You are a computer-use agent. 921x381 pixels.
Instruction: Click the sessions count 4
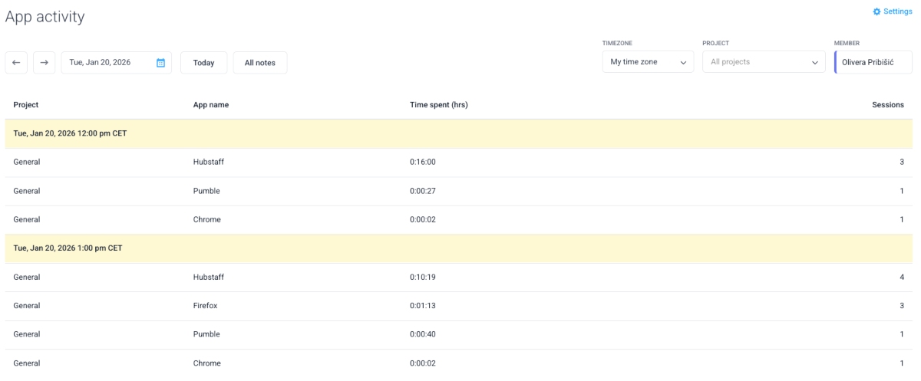click(x=901, y=277)
